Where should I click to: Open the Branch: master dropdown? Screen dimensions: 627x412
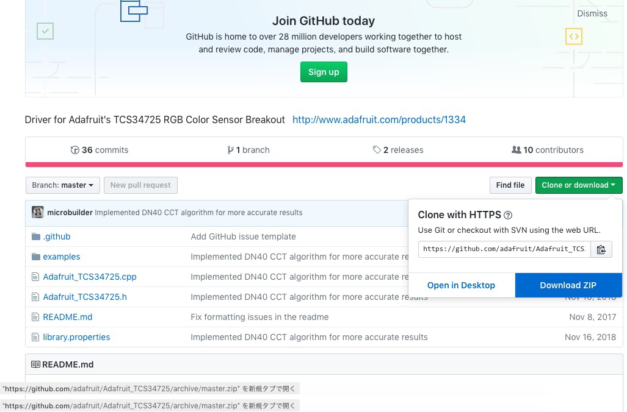[63, 185]
